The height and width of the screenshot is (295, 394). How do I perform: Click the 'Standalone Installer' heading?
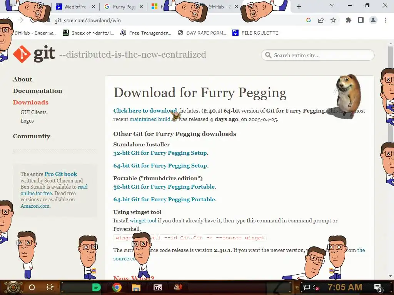point(142,144)
